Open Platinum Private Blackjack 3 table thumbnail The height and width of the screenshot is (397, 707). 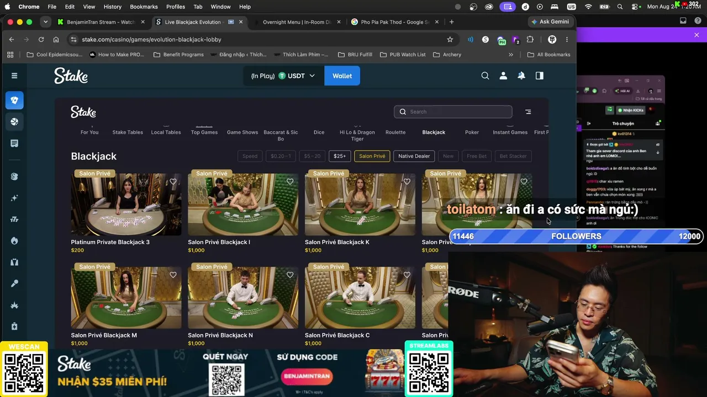[x=126, y=205]
